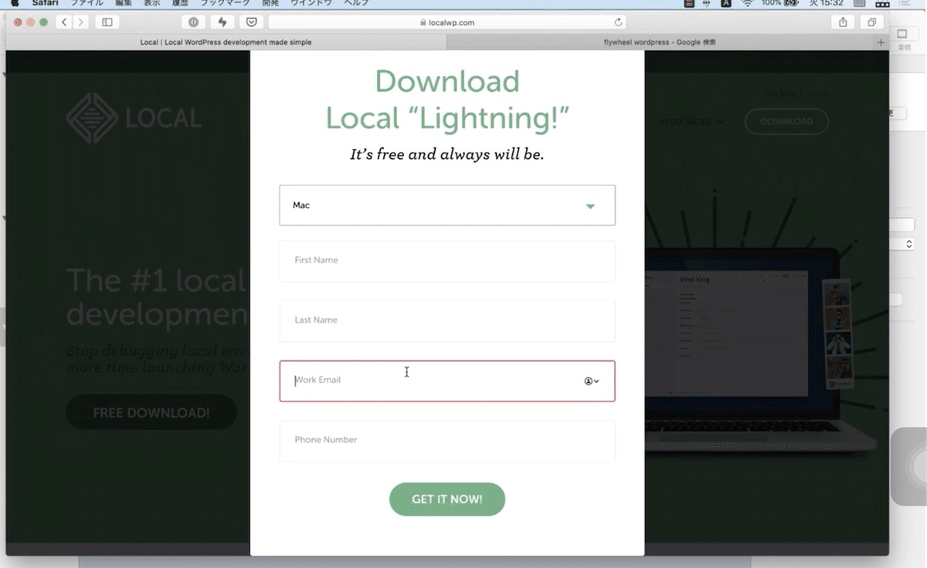This screenshot has width=927, height=568.
Task: Click the LOCAL logo on the page
Action: 134,118
